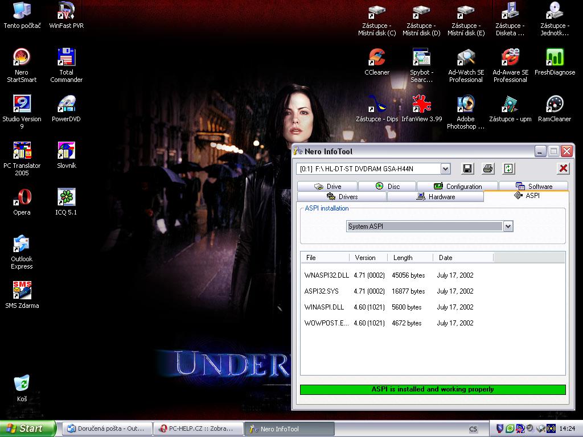Switch to the Drive tab
The height and width of the screenshot is (437, 583).
(x=327, y=186)
